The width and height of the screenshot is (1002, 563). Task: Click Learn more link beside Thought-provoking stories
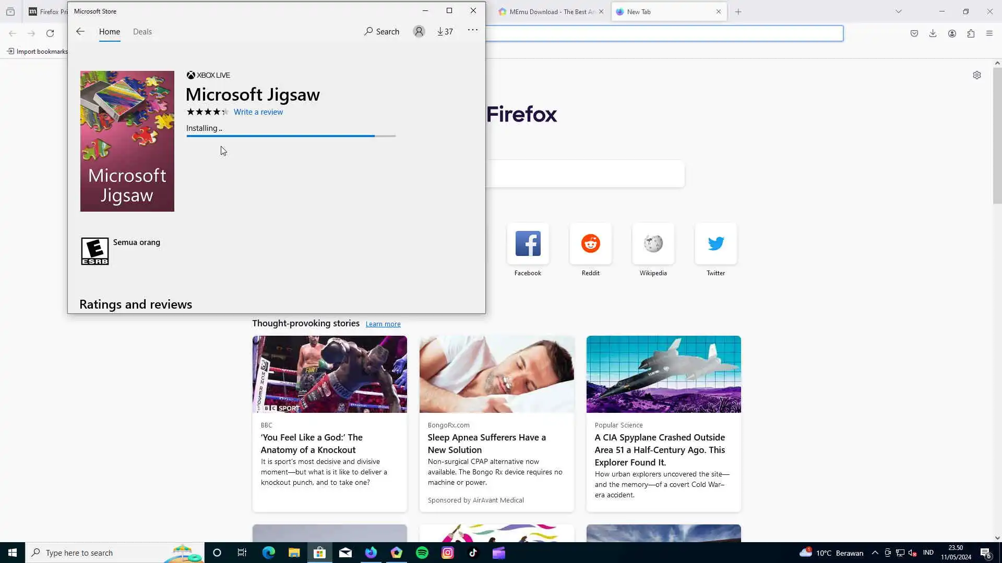pyautogui.click(x=383, y=324)
